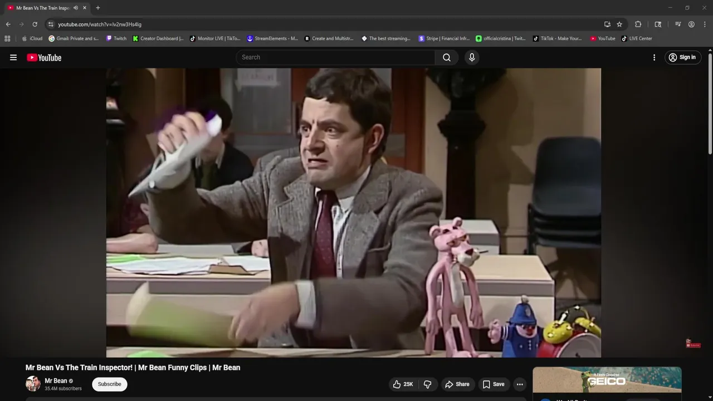Open the Monitor LIVE TikTok bookmark
Viewport: 713px width, 401px height.
[x=215, y=38]
